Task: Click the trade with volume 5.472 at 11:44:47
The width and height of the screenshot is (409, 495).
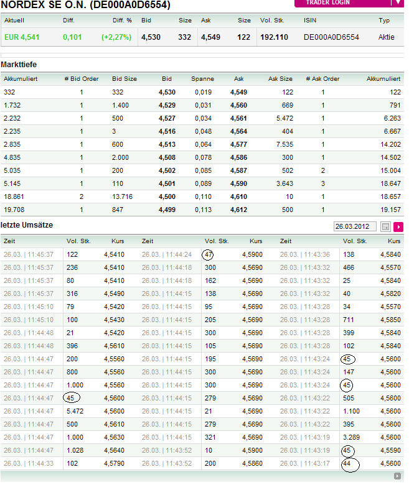Action: coord(75,411)
